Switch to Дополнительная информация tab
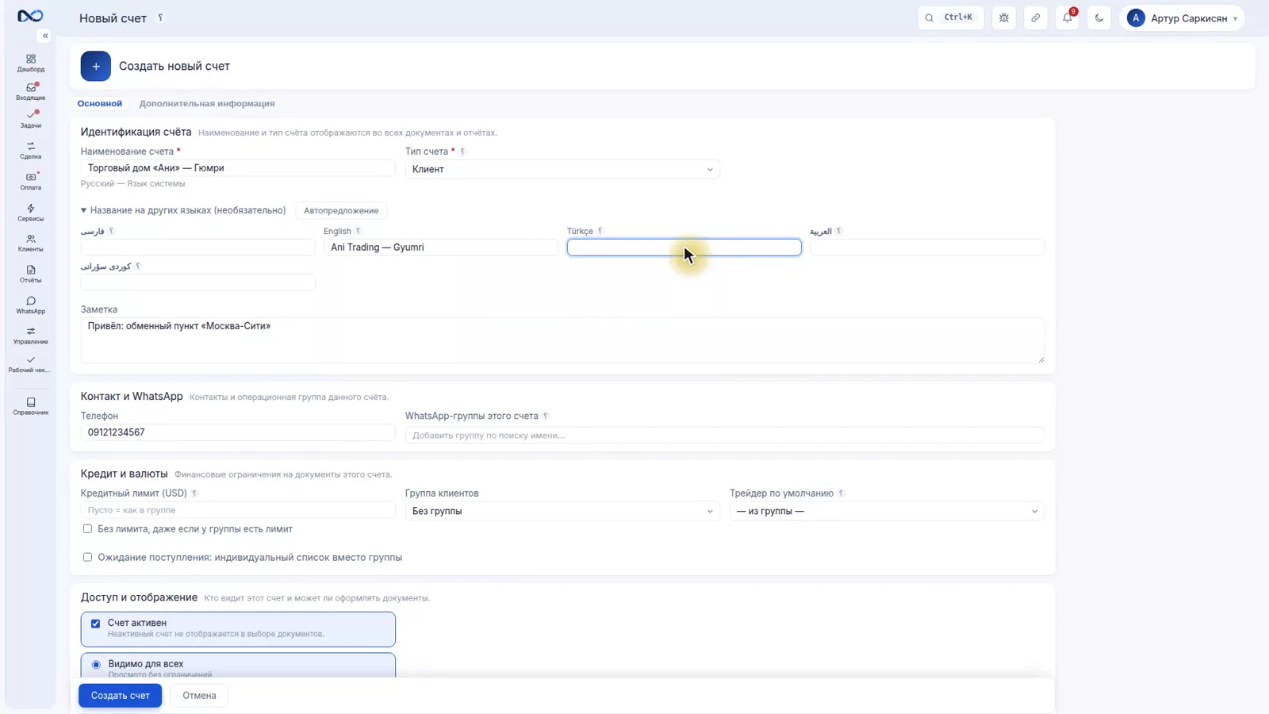The height and width of the screenshot is (714, 1269). click(207, 103)
